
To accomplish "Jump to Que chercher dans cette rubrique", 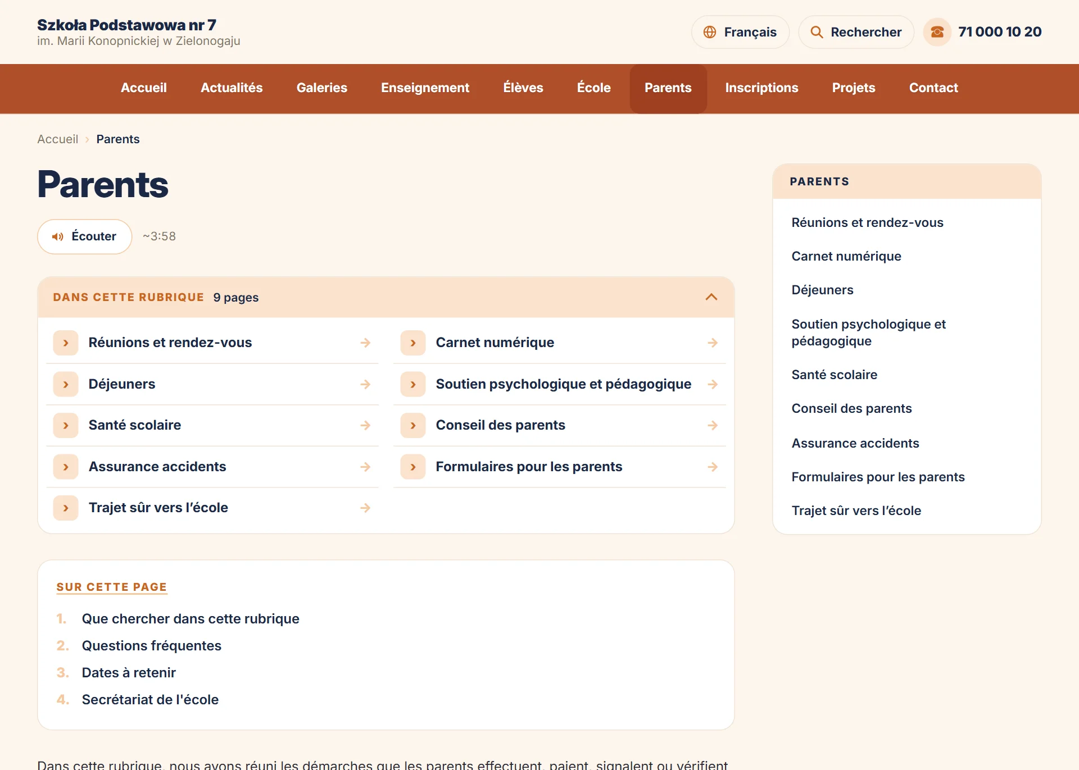I will 191,619.
